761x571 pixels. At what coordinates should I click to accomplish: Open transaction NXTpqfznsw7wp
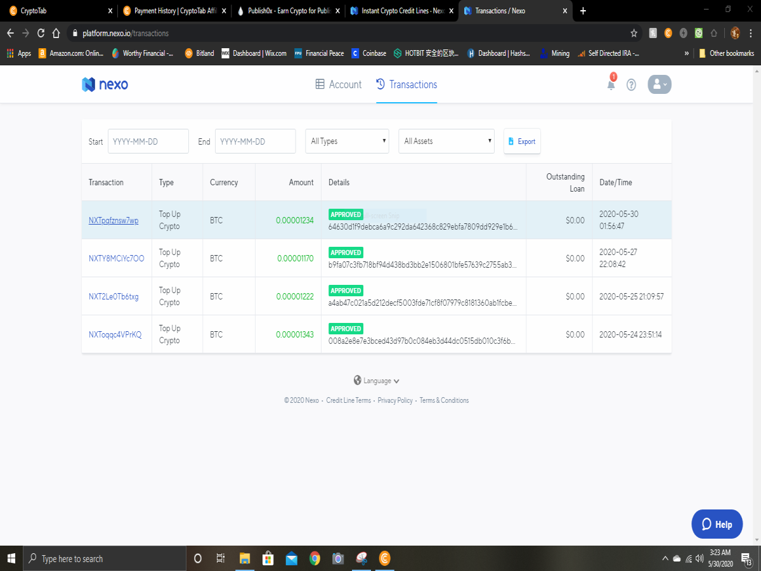[x=114, y=220]
